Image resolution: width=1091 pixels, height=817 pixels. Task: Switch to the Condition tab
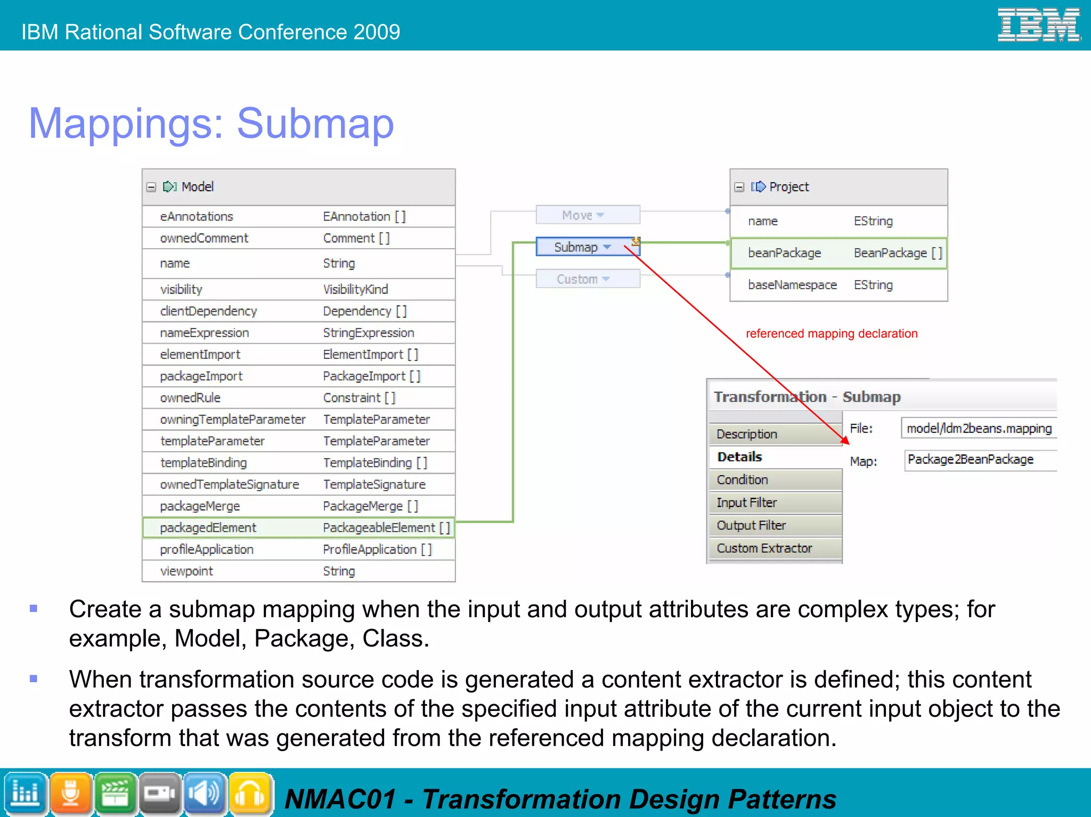[776, 480]
